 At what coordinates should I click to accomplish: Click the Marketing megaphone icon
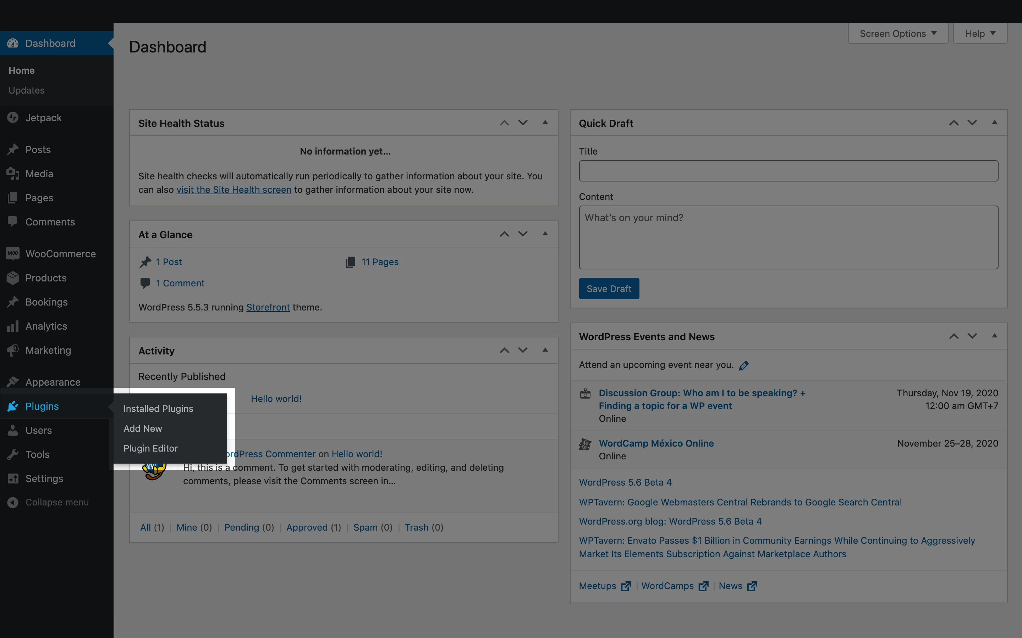tap(13, 350)
